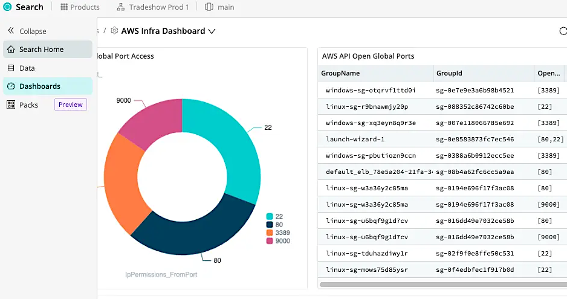
Task: Open the Tradeshow Prod 1 organization selector
Action: click(x=153, y=7)
